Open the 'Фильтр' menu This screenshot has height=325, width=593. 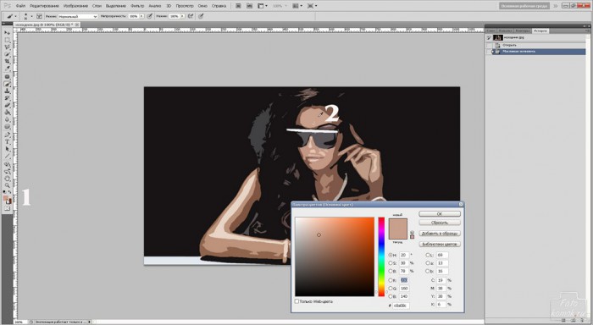point(137,6)
